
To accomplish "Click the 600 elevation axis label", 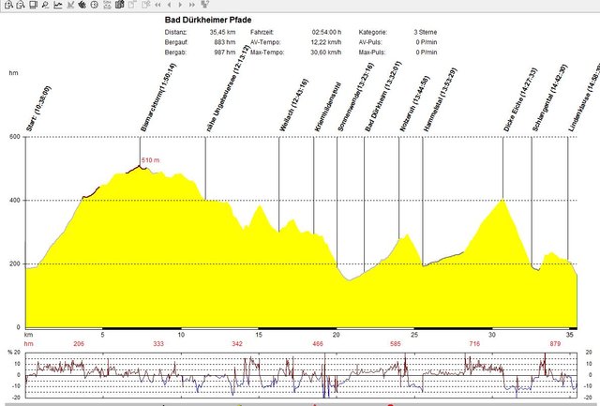I will 15,137.
